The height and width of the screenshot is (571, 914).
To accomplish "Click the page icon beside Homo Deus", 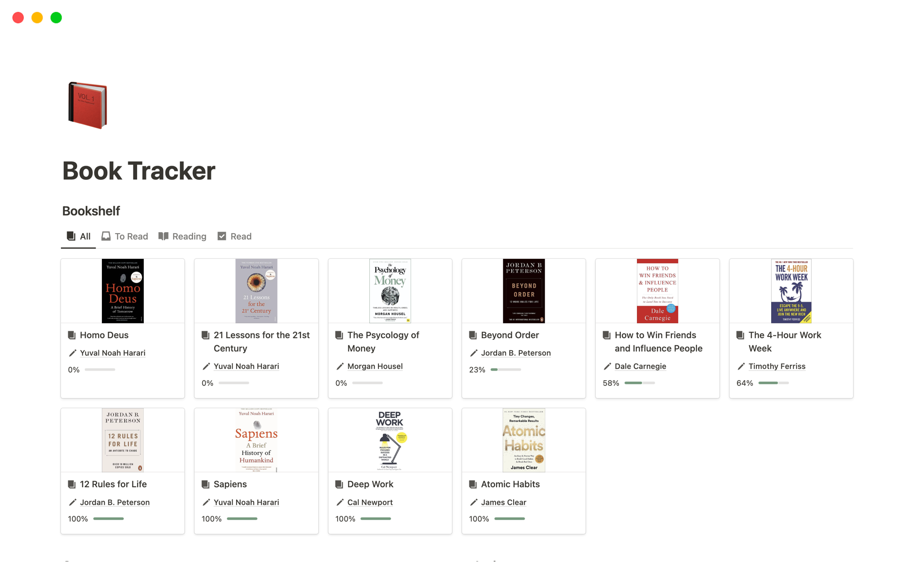I will [72, 335].
